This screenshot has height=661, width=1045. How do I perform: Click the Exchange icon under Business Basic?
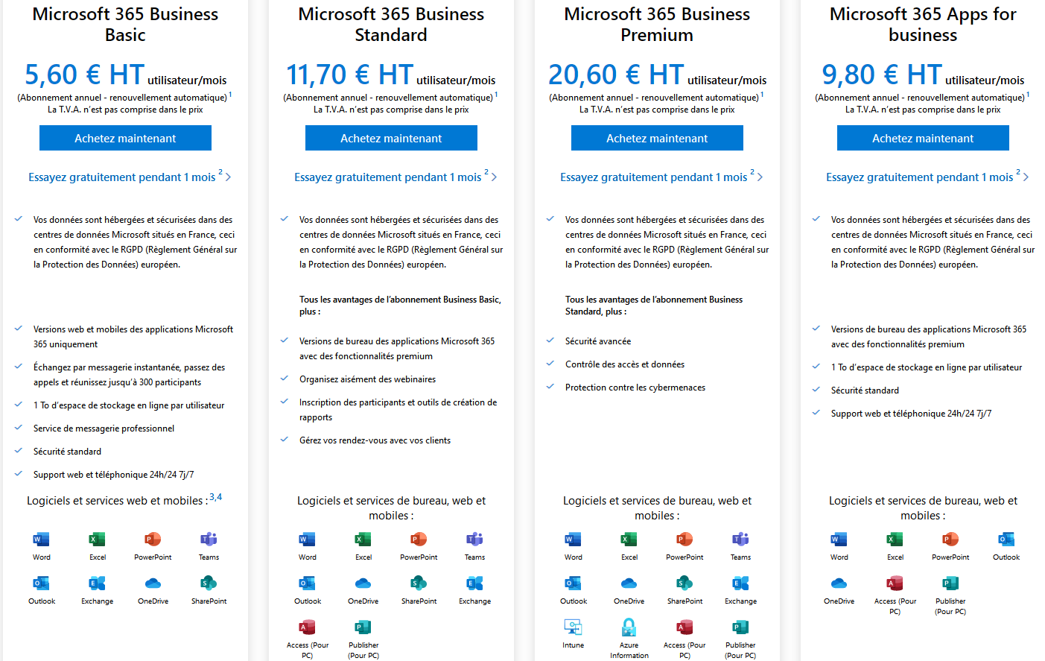[x=98, y=583]
